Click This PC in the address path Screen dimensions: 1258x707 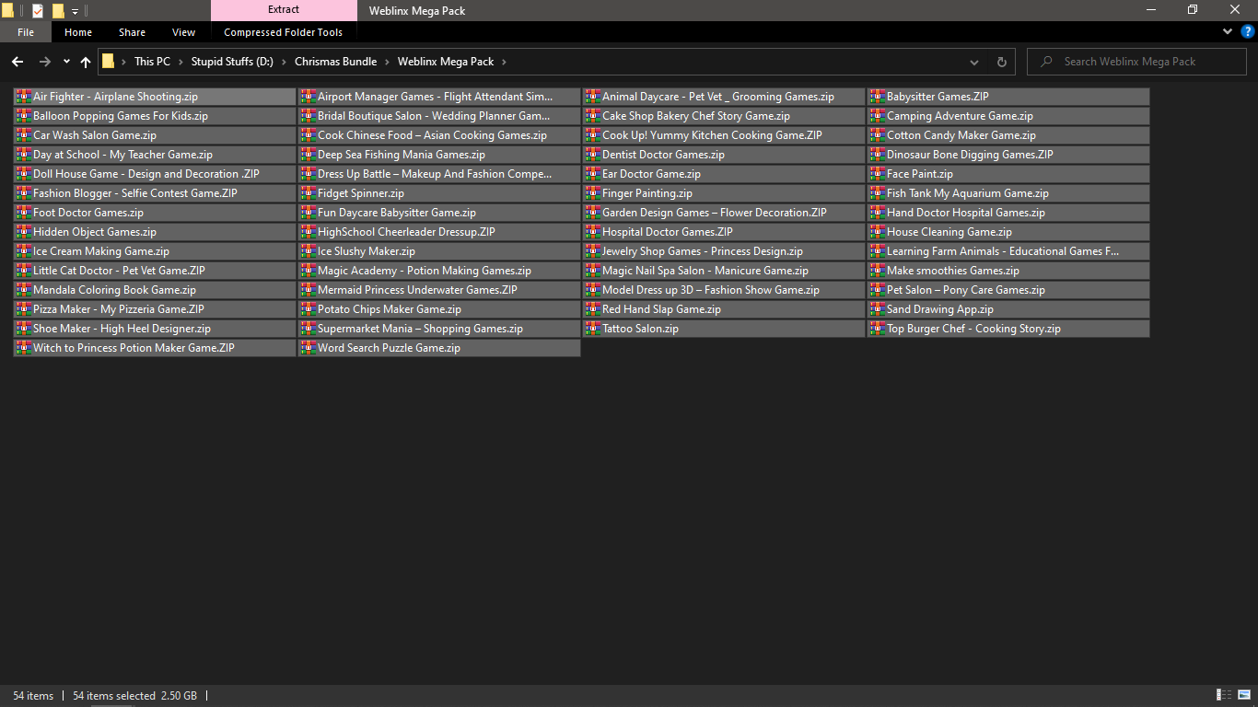coord(152,62)
